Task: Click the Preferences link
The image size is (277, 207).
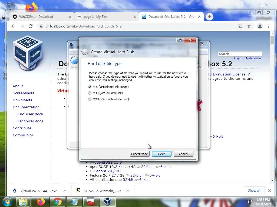Action: click(253, 58)
